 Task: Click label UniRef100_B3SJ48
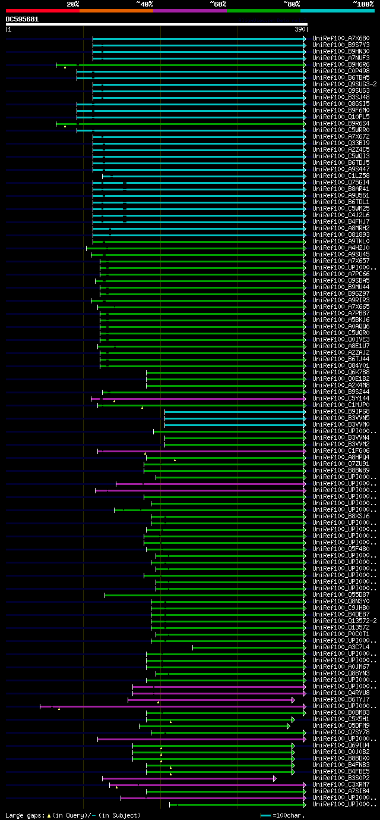[341, 97]
